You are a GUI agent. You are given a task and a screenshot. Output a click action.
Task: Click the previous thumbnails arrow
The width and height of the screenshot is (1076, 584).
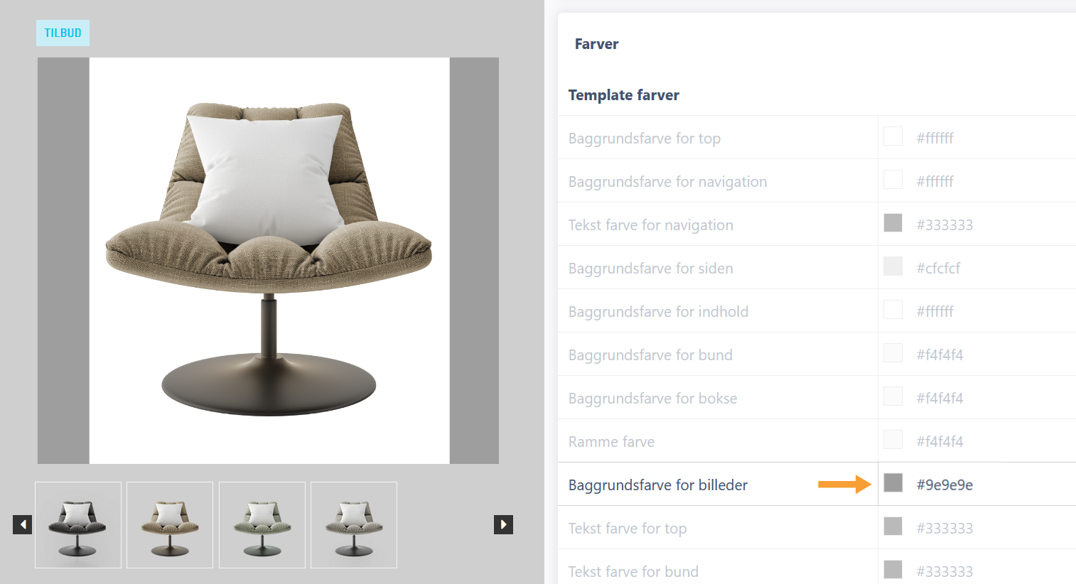(x=22, y=525)
